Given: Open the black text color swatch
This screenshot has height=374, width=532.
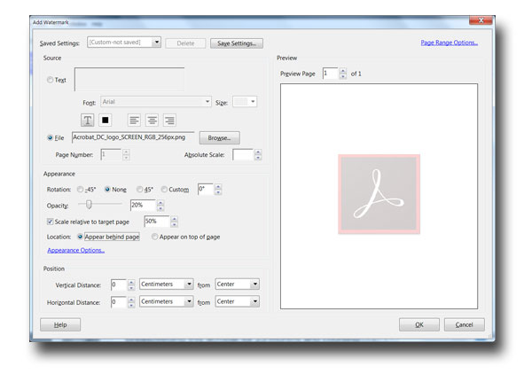Looking at the screenshot, I should pos(105,120).
